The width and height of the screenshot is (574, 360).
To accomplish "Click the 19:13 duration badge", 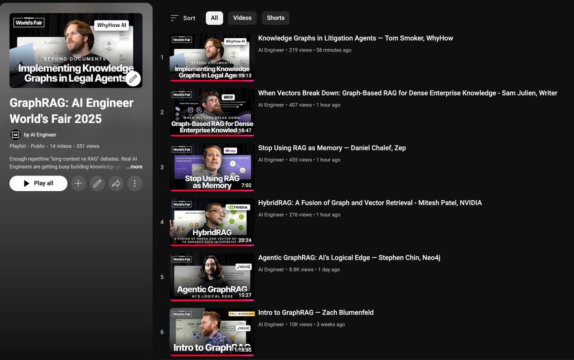I will coord(244,76).
